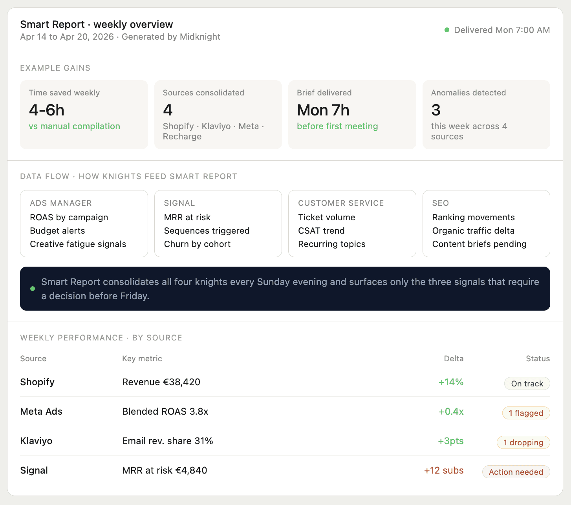Click the '+14%' delta for Shopify revenue

pos(451,382)
